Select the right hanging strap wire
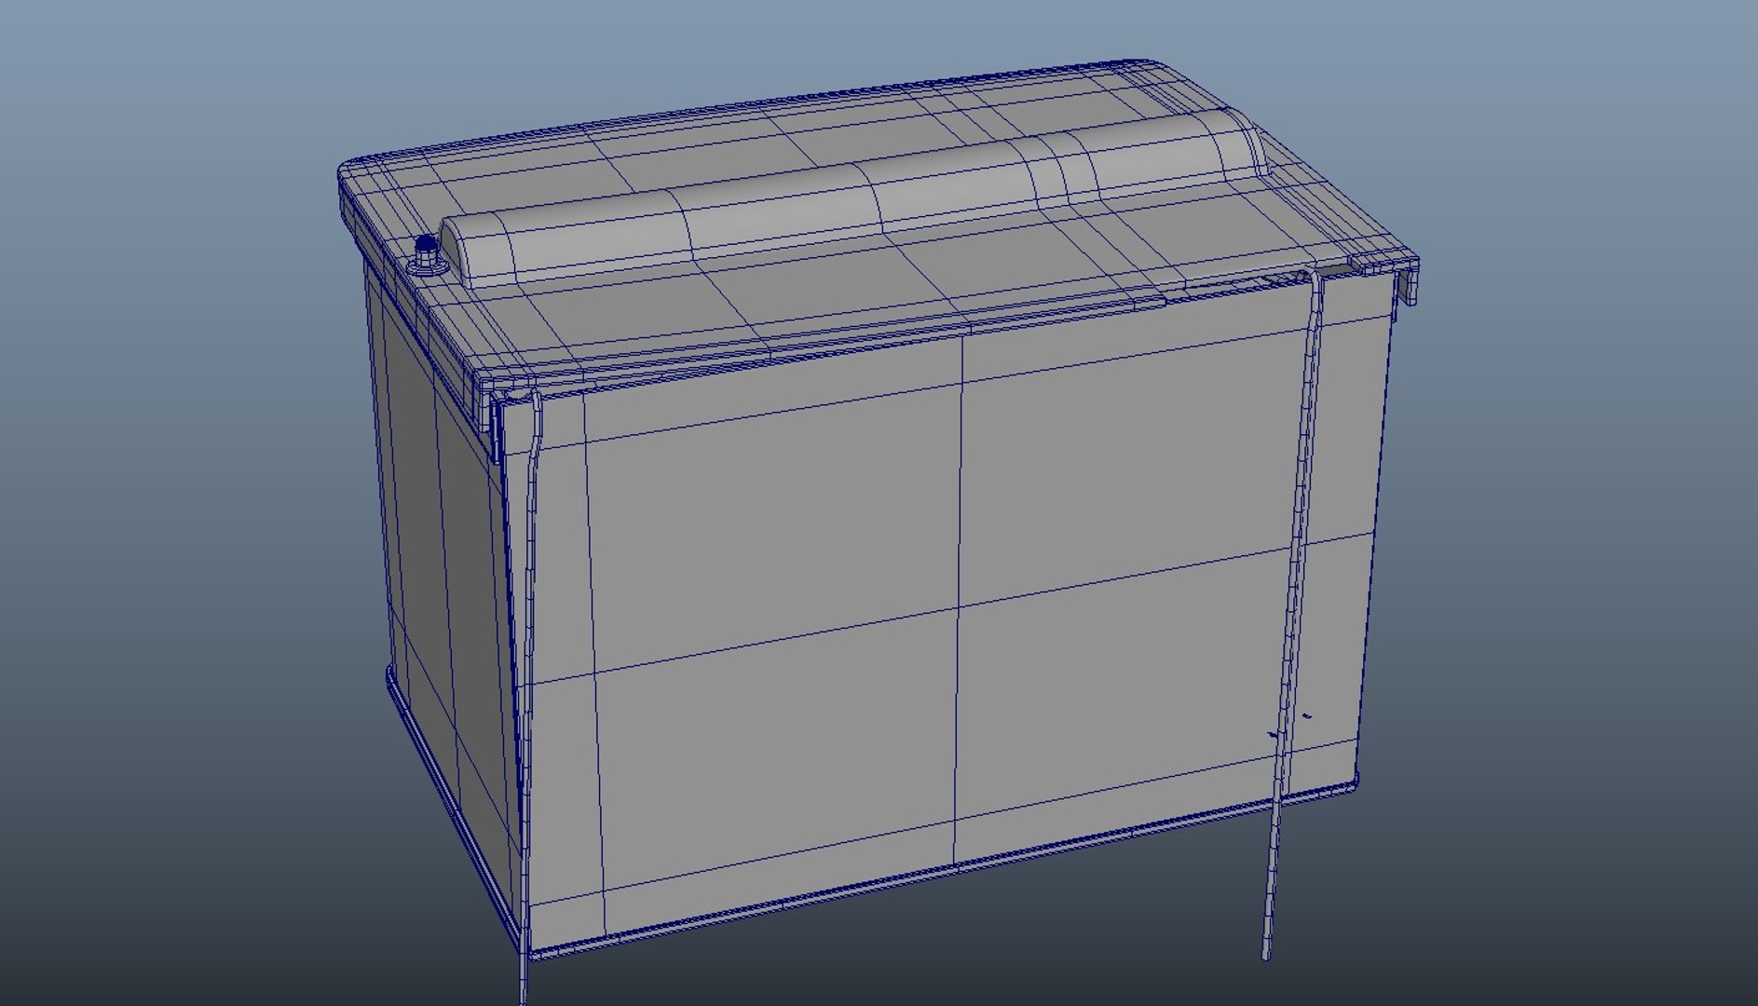The height and width of the screenshot is (1006, 1758). [x=1292, y=615]
